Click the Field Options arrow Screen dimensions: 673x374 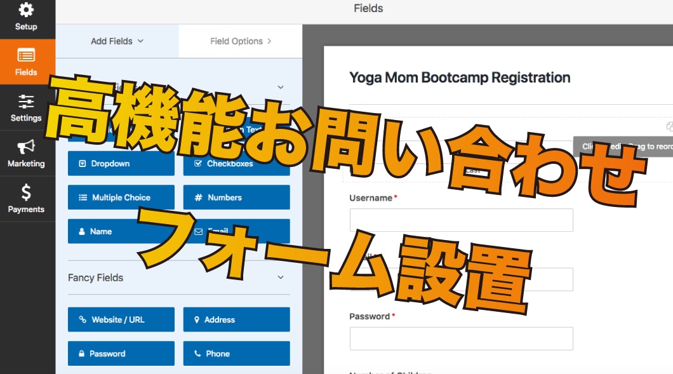269,41
